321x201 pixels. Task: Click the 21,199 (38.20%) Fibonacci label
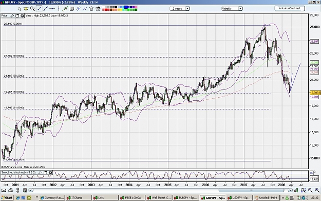coord(14,76)
